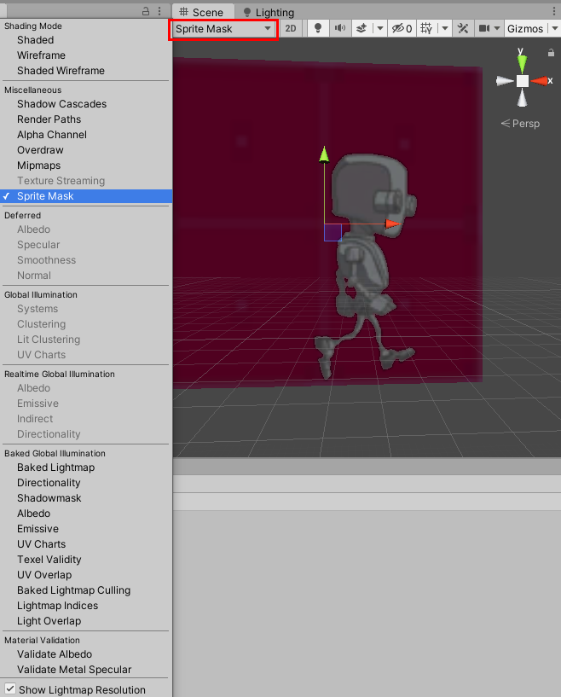
Task: Open Sprite Mask draw mode dropdown
Action: pos(223,28)
